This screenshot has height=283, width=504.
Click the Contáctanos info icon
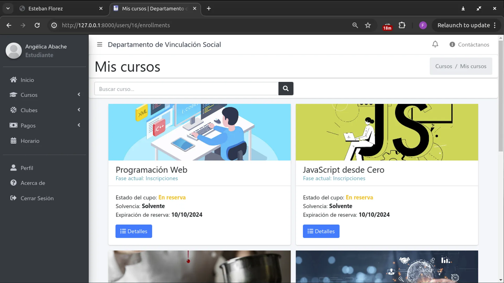452,45
